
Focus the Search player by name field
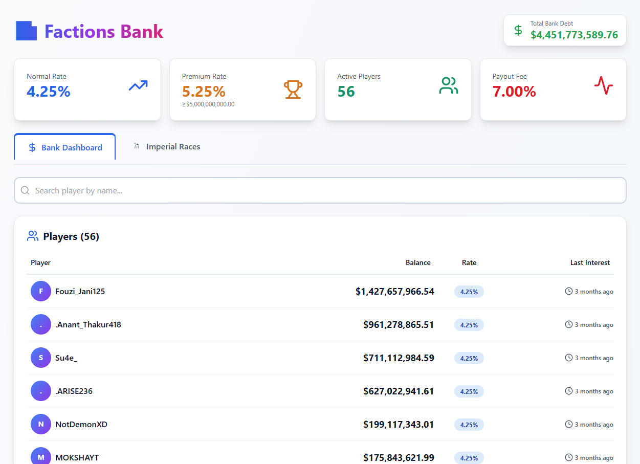[327, 191]
